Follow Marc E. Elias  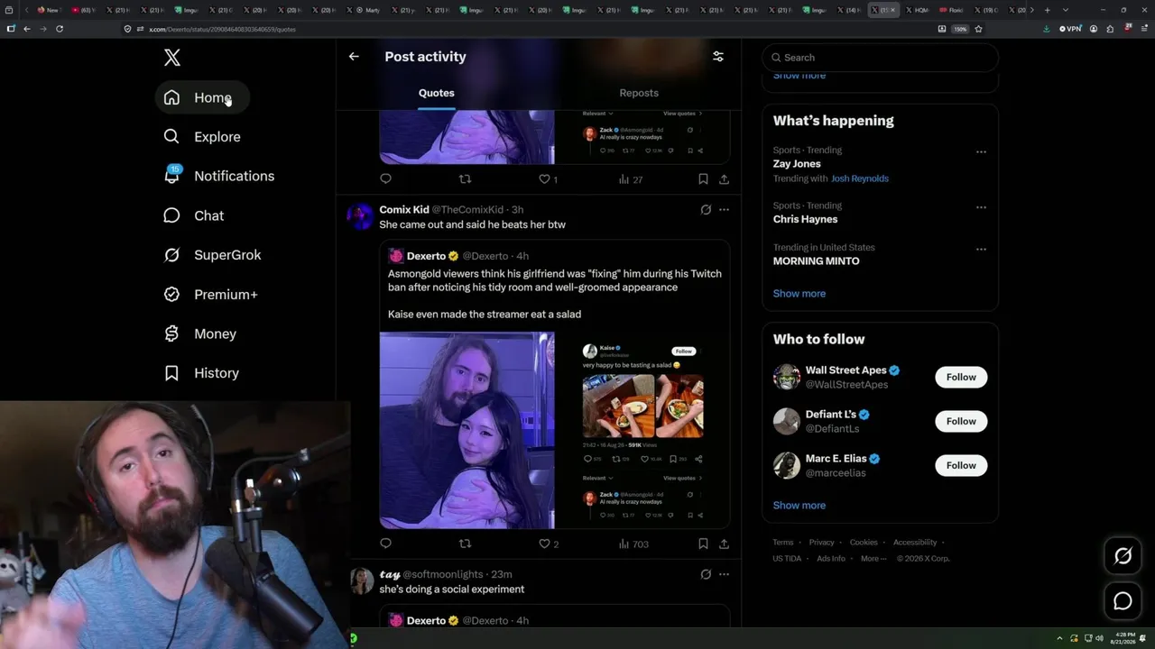coord(961,465)
